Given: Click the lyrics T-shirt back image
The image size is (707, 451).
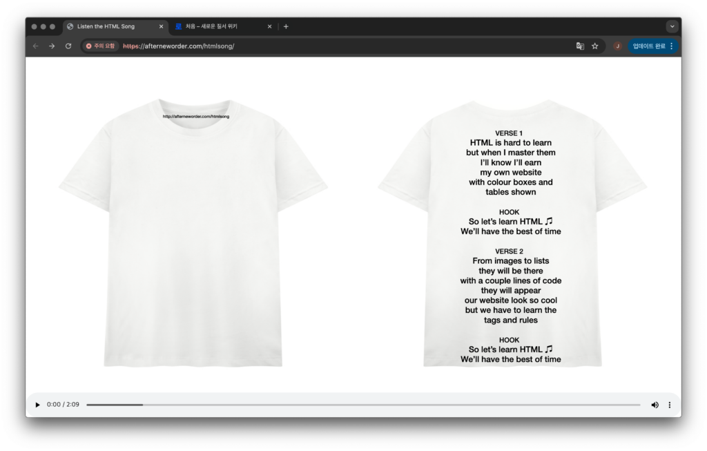Looking at the screenshot, I should click(x=511, y=235).
